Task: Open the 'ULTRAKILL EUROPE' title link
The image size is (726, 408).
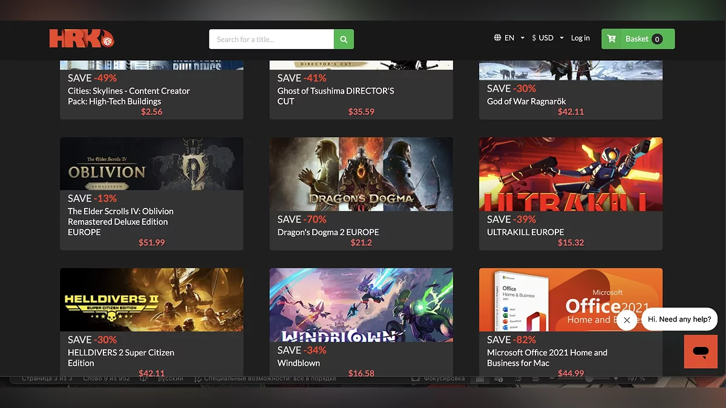Action: coord(525,232)
